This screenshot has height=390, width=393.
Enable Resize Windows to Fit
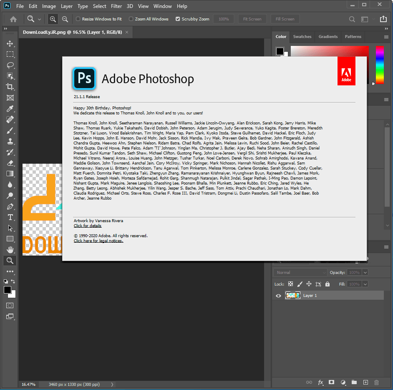(x=78, y=19)
